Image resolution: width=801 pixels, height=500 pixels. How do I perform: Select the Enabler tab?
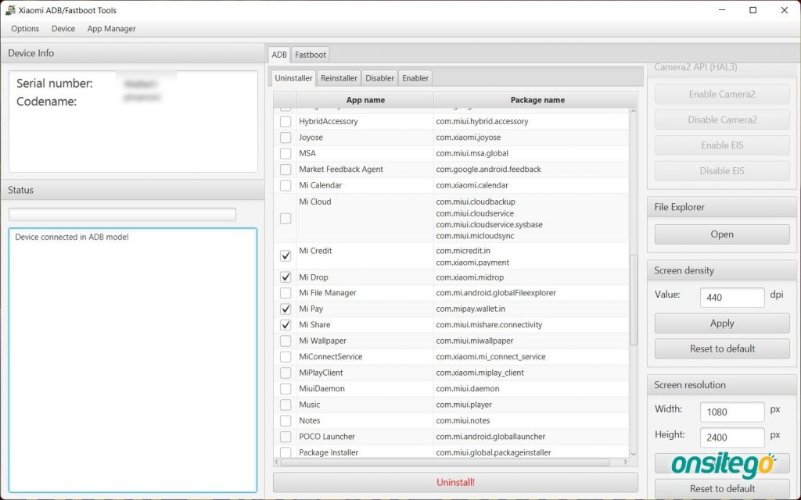click(x=415, y=78)
